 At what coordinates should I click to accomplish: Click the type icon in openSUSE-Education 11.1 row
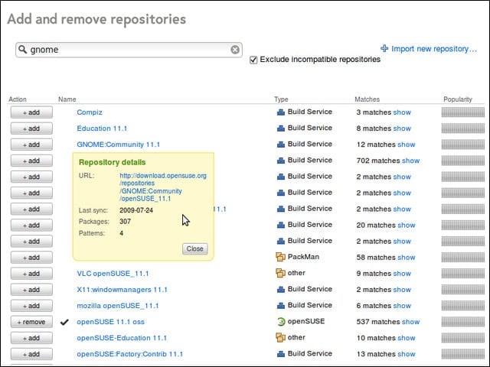coord(280,338)
